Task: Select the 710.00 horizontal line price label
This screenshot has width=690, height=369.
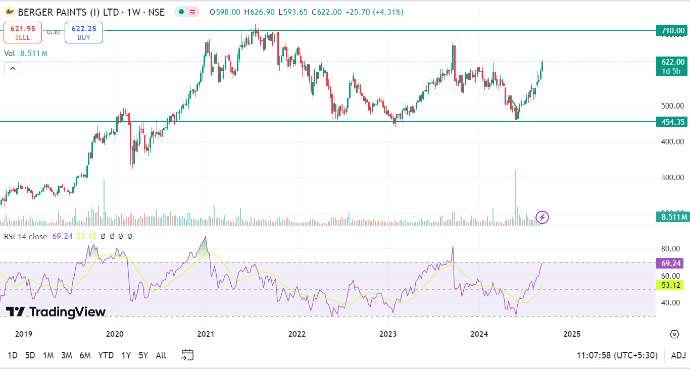Action: [673, 31]
